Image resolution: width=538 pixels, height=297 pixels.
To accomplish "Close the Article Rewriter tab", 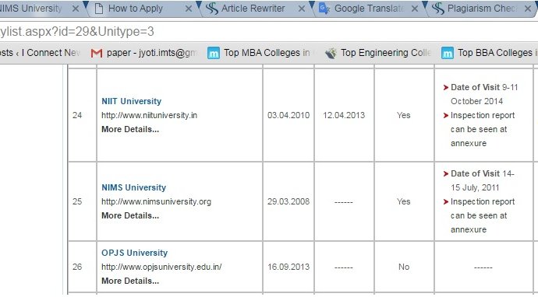I will point(301,9).
